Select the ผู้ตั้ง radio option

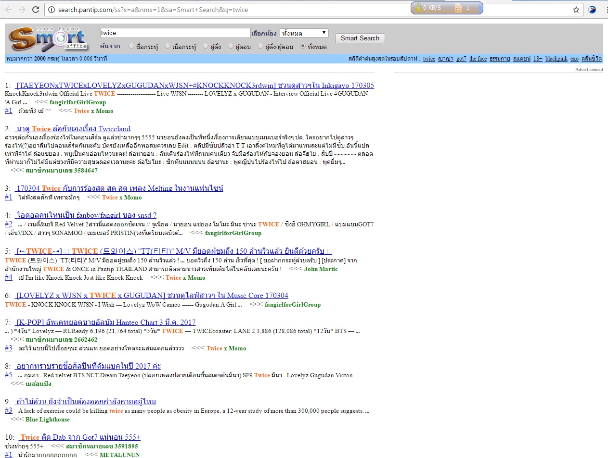(206, 46)
